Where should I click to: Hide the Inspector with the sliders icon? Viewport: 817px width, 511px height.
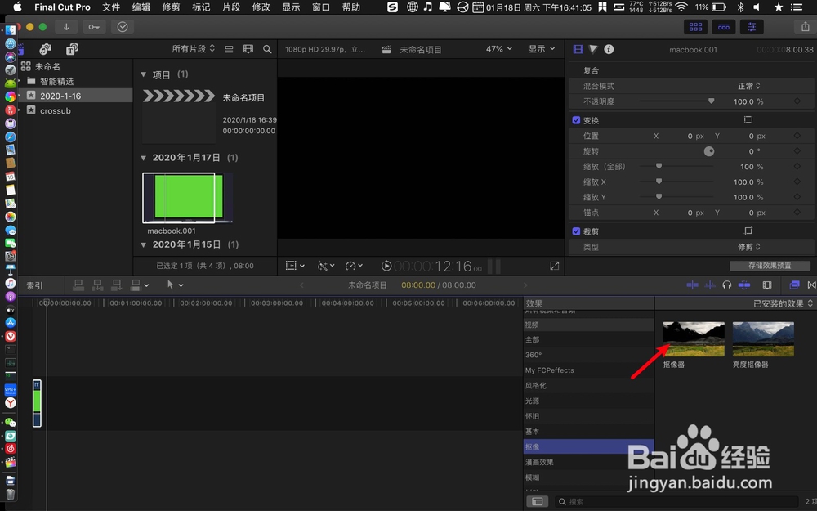coord(751,26)
